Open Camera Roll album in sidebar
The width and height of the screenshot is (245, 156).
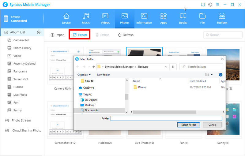21,40
